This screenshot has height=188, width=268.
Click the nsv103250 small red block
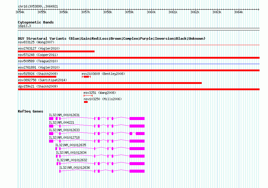coord(86,102)
